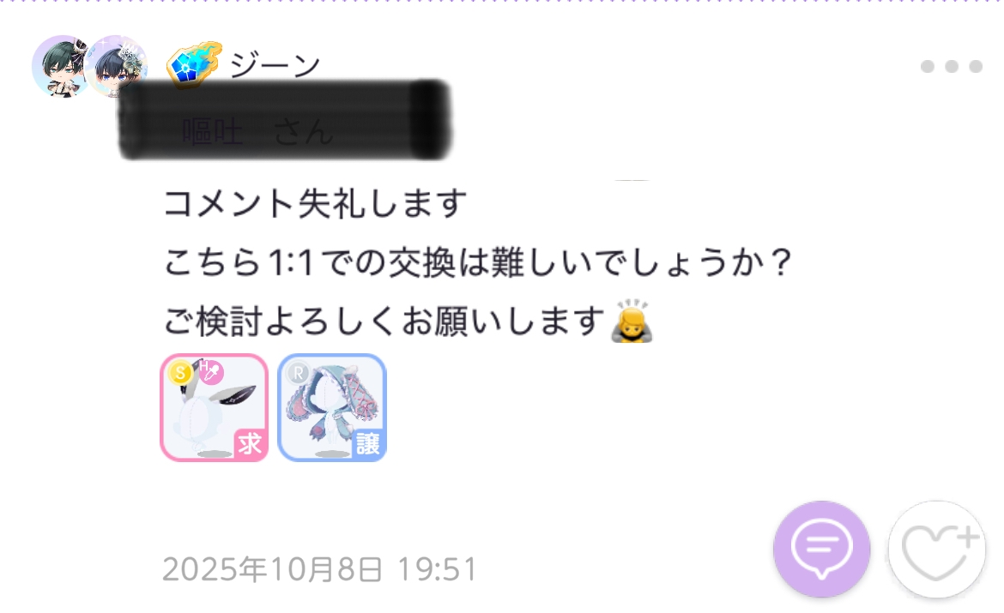This screenshot has width=1004, height=613.
Task: Click the pink 求 wanted label
Action: point(250,442)
